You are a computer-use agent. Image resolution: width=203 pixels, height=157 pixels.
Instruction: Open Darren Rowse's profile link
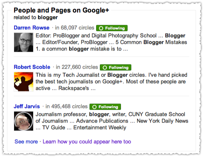click(31, 28)
